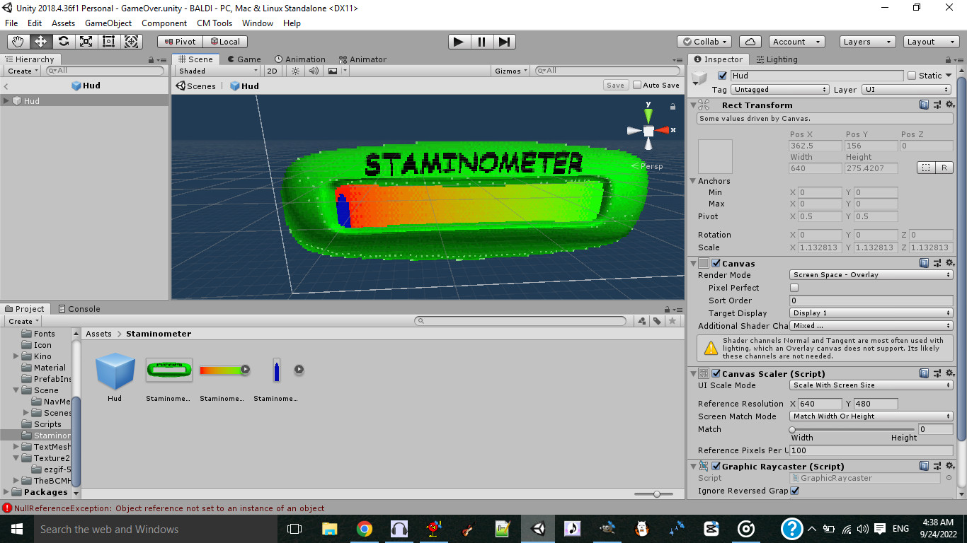Screen dimensions: 967x543
Task: Open the Screen Match Mode dropdown
Action: tap(871, 416)
